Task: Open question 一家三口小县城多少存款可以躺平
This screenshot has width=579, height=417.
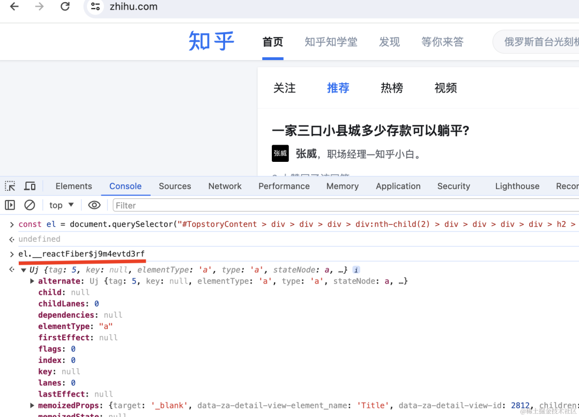Action: (370, 130)
